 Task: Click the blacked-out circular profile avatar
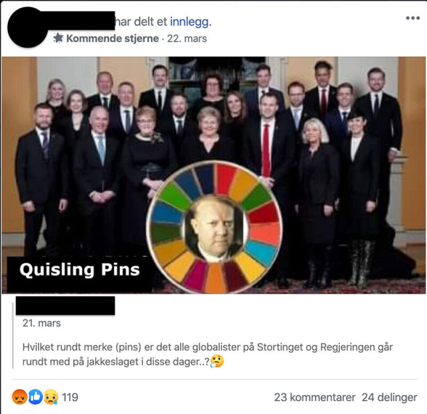[27, 28]
